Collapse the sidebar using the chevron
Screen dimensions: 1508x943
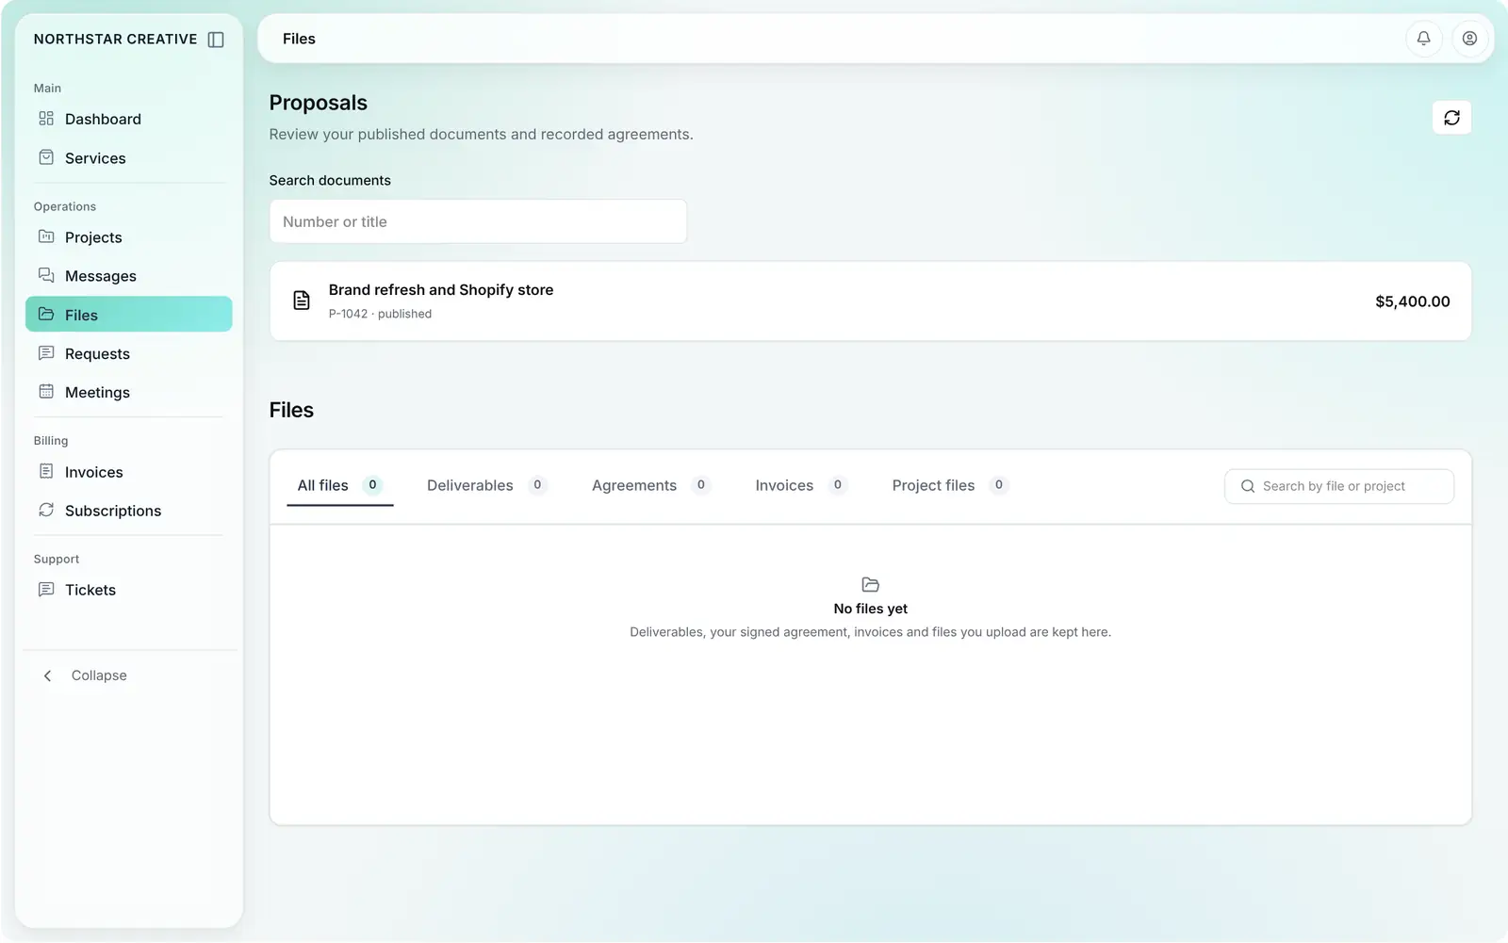tap(48, 675)
